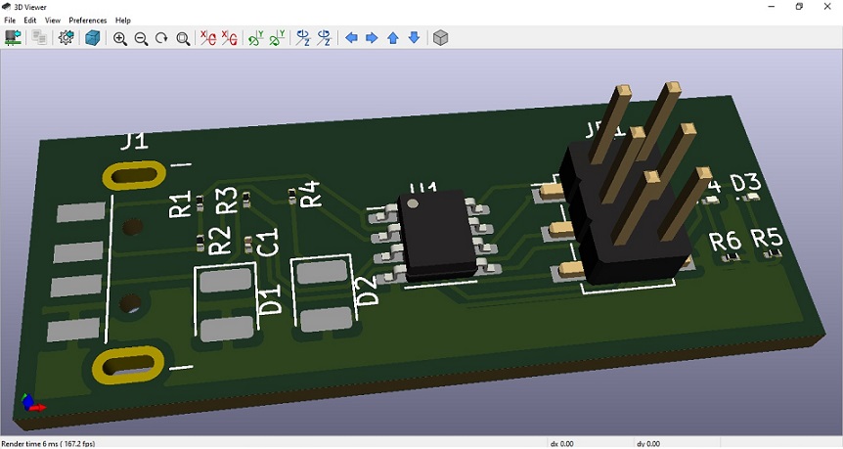Click the R5 silkscreen label
Image resolution: width=843 pixels, height=449 pixels.
[x=767, y=238]
